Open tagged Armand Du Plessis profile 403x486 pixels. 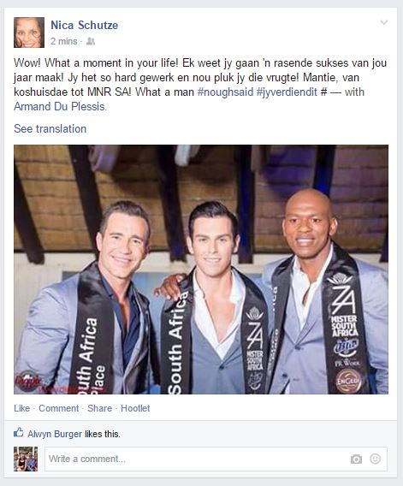coord(60,107)
